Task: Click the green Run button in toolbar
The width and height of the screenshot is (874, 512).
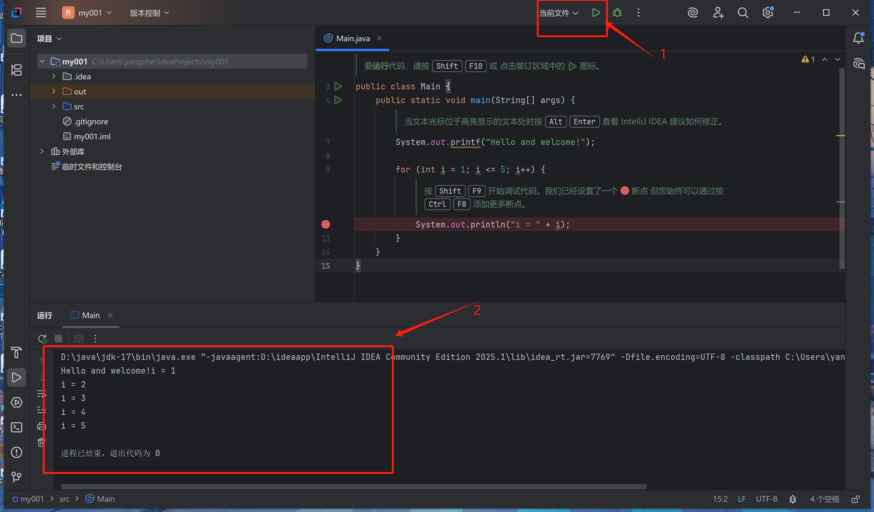Action: pos(595,13)
